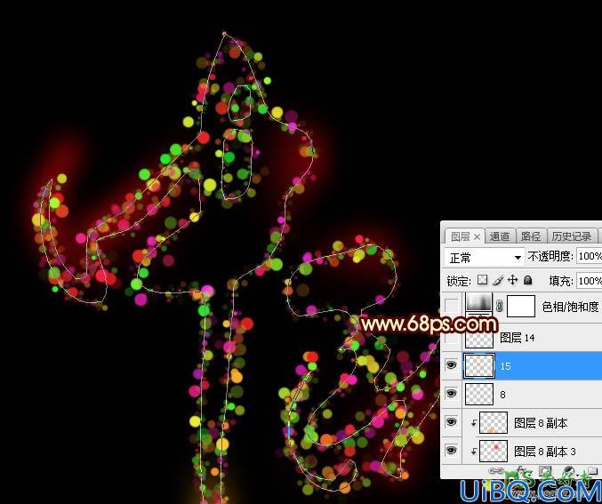Select layer 图层 14 by name

(x=518, y=338)
